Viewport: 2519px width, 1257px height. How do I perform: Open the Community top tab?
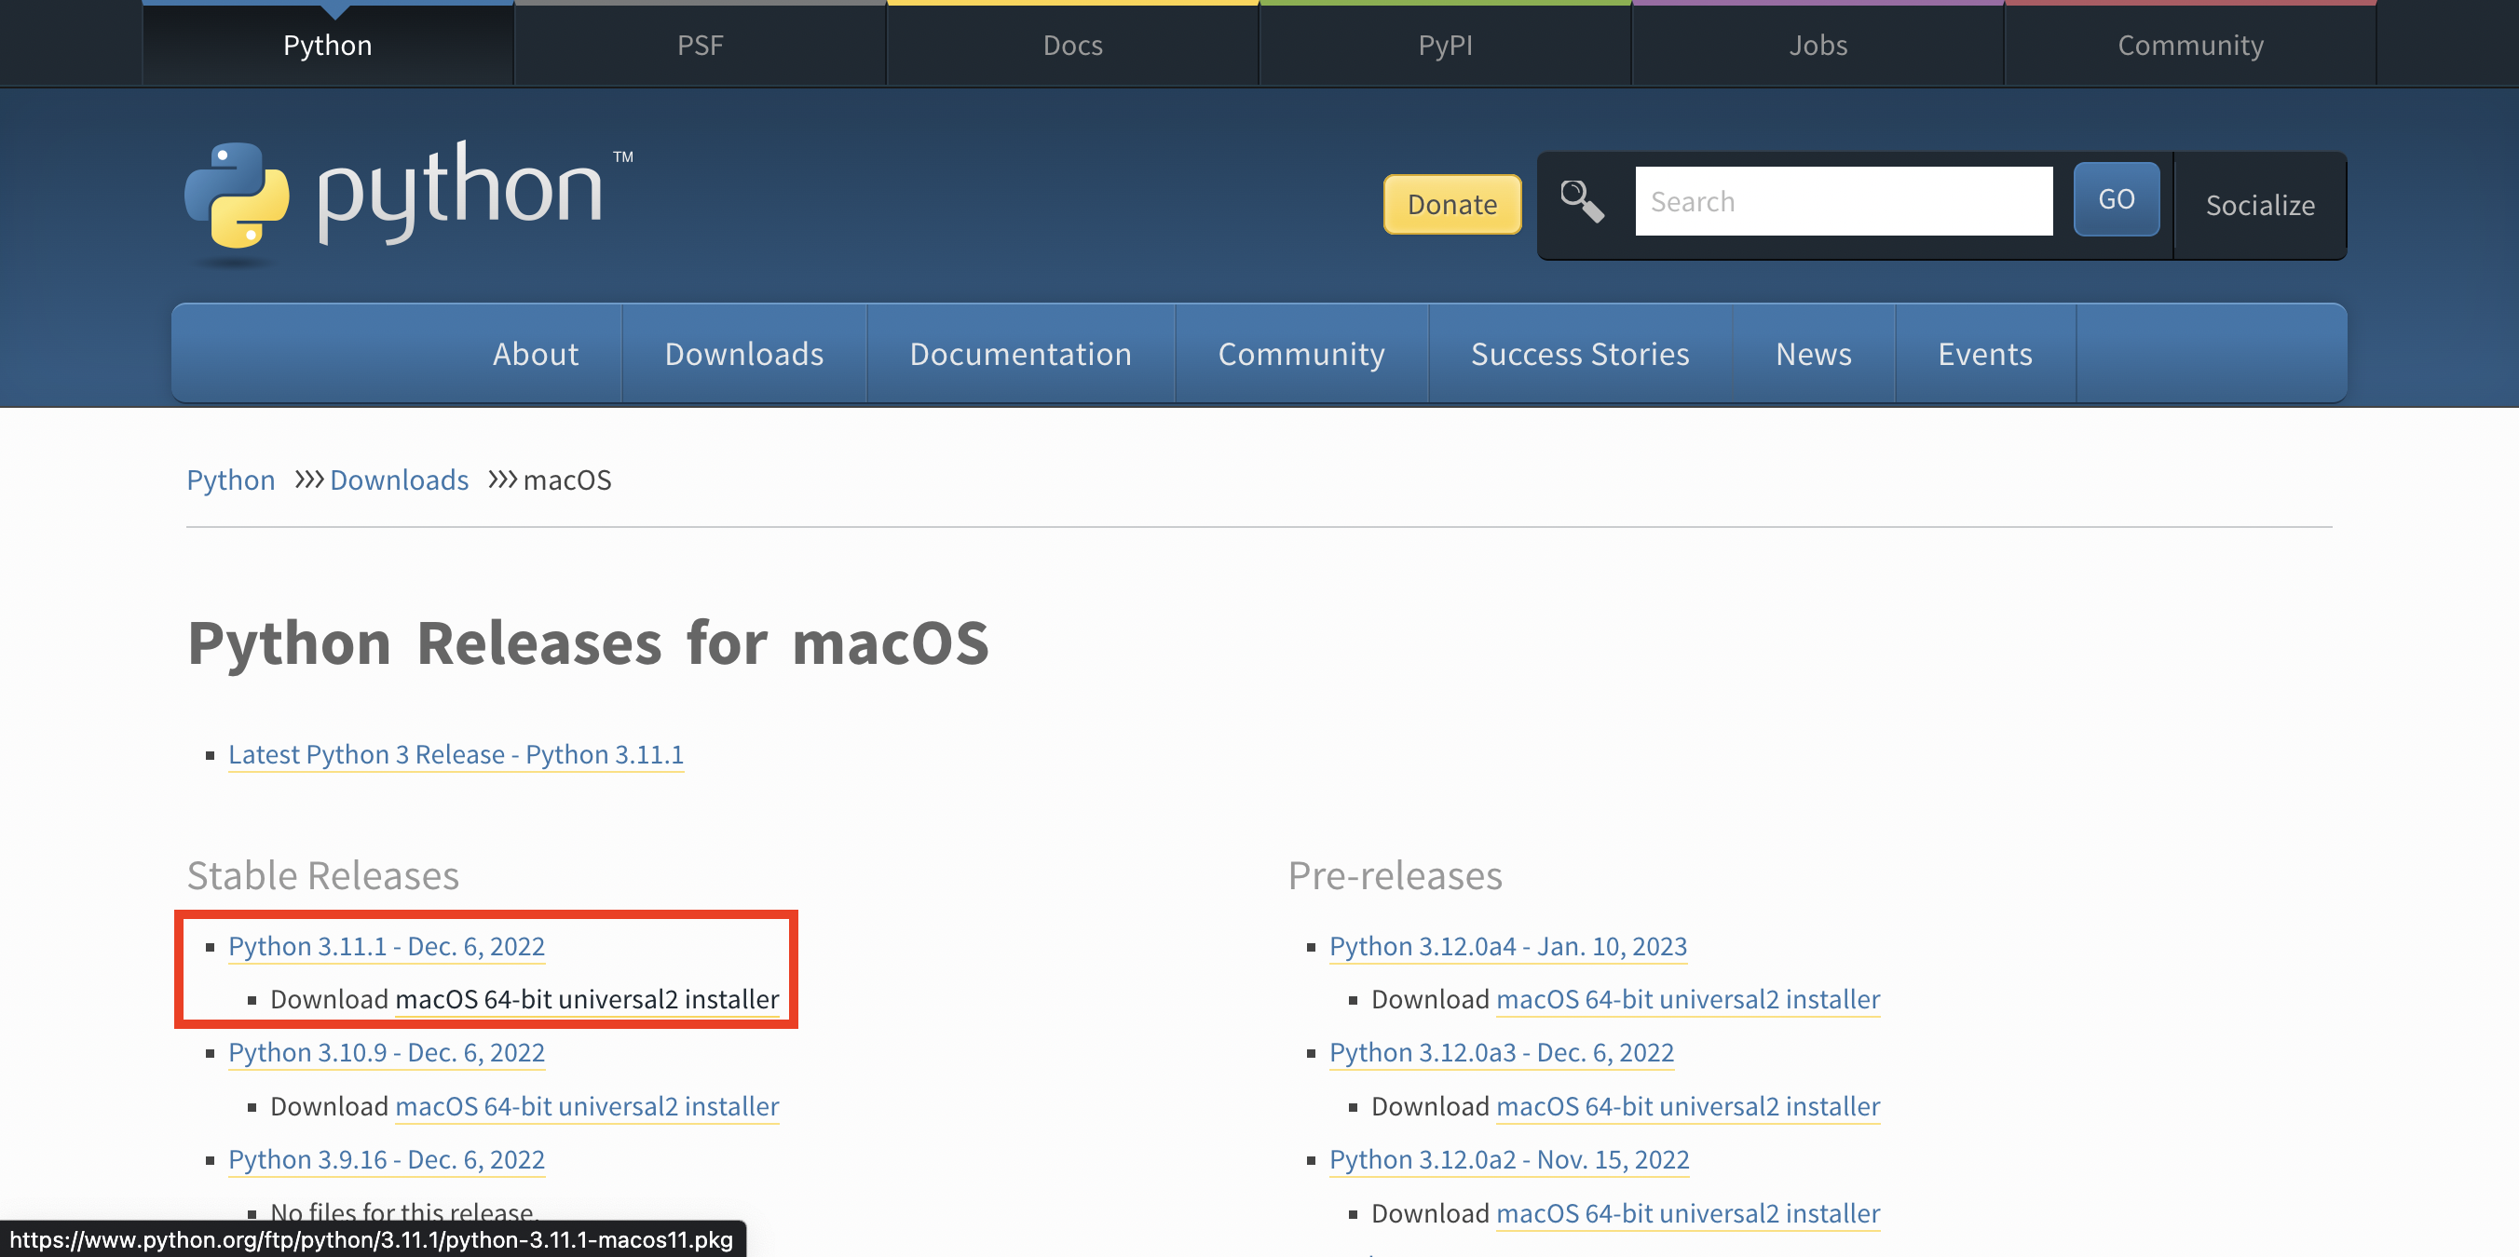pyautogui.click(x=2190, y=45)
